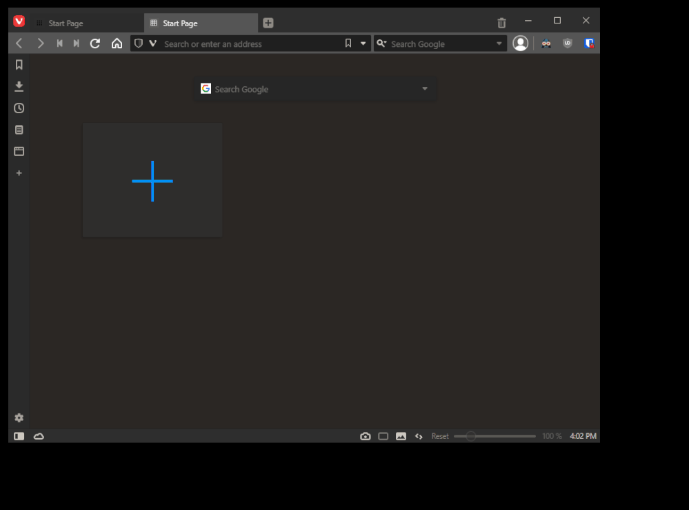Open the Downloads panel

pos(19,87)
